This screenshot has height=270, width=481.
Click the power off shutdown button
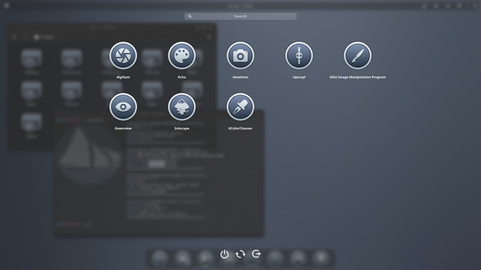pos(224,254)
